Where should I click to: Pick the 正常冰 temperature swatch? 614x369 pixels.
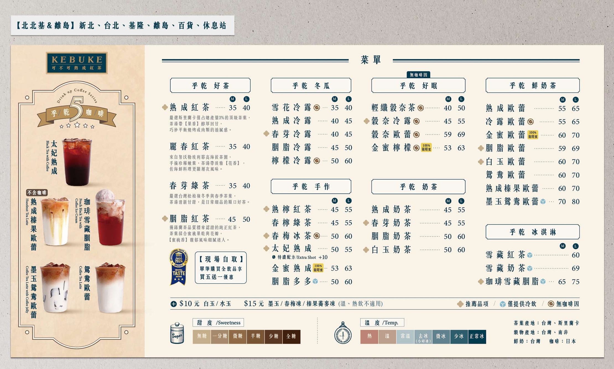pos(477,336)
